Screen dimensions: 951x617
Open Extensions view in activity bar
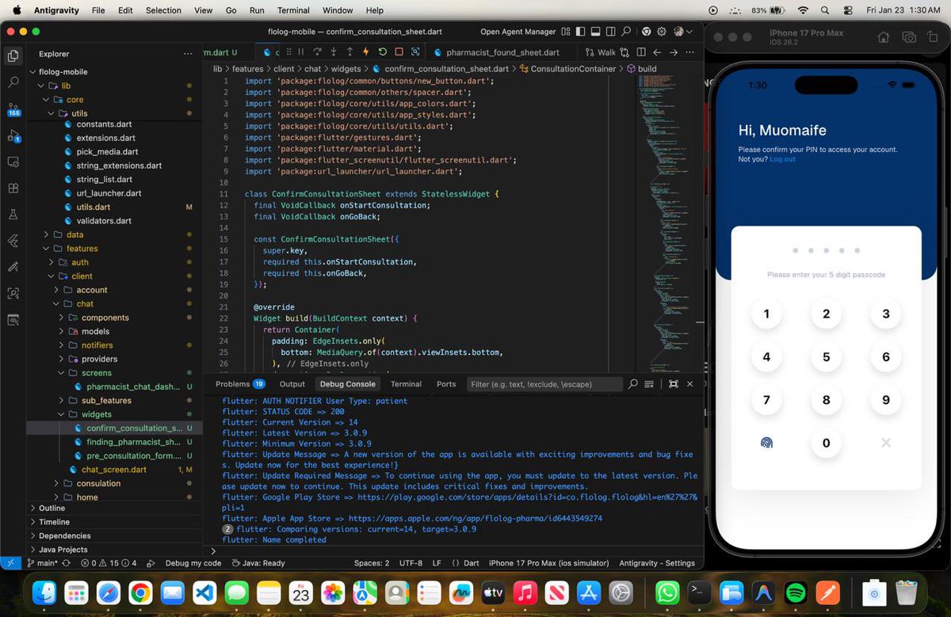pos(13,189)
